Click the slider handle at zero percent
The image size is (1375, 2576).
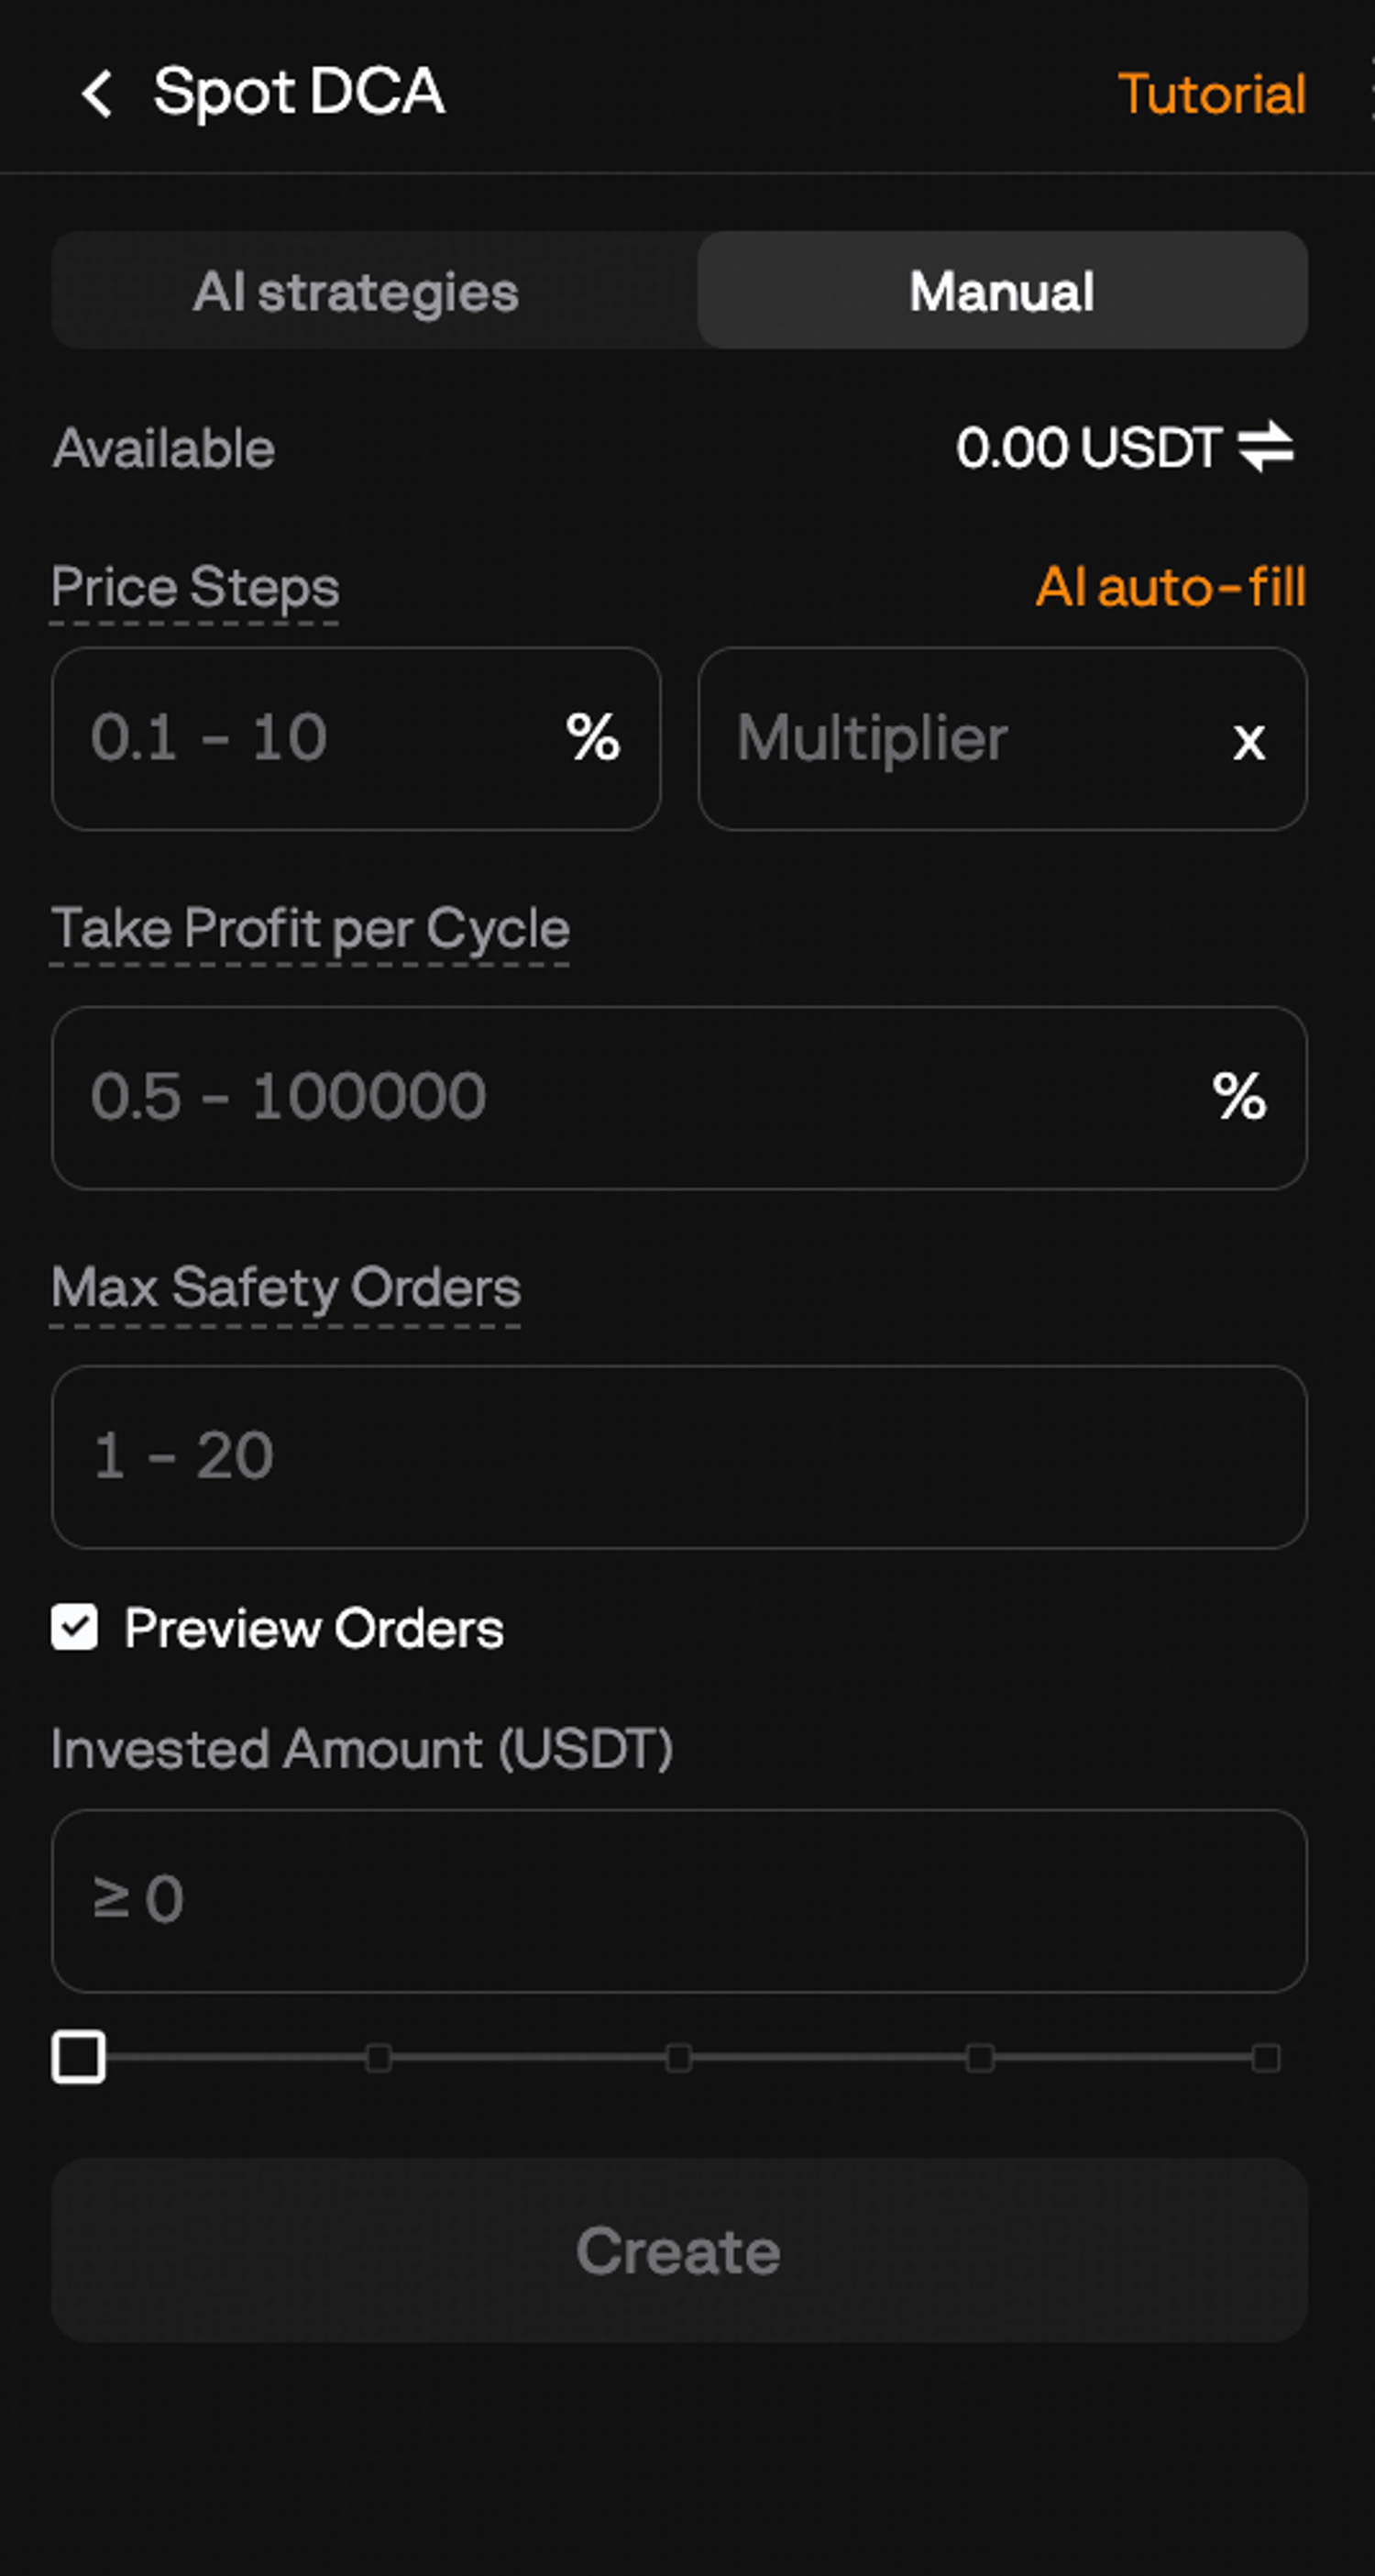point(79,2057)
